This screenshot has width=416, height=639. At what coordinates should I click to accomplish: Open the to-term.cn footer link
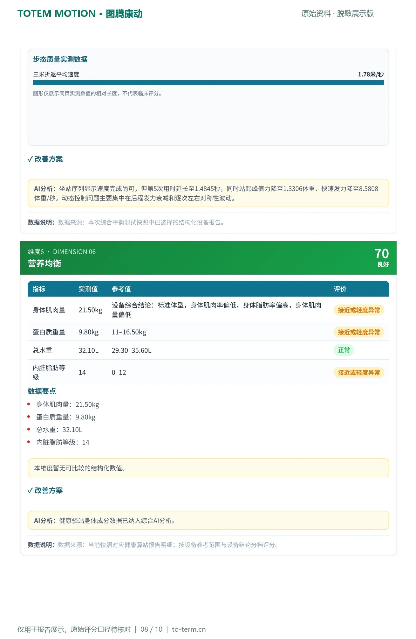coord(189,629)
